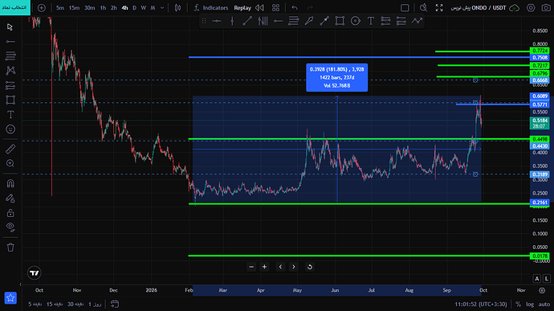Select the vertical line tool in favorites toolbar
This screenshot has width=554, height=311.
pyautogui.click(x=232, y=21)
